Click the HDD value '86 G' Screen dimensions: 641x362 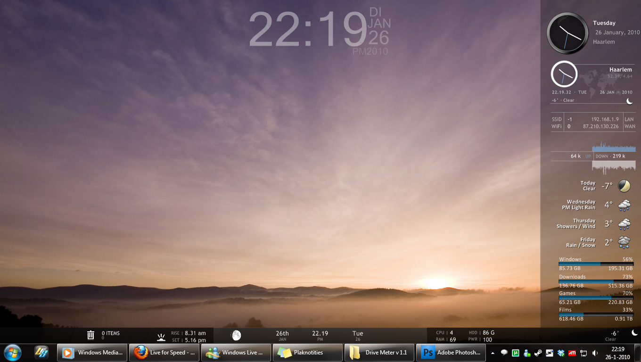489,333
